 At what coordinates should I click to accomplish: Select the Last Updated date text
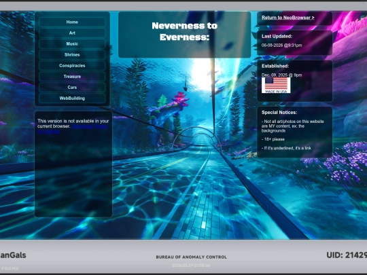[x=281, y=45]
